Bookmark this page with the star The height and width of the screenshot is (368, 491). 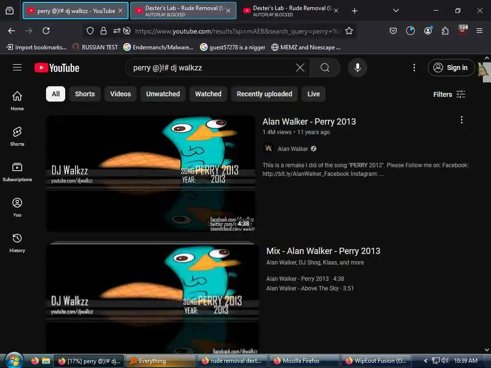tap(349, 31)
